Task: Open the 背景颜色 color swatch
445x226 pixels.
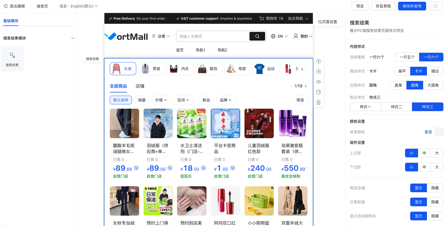Action: click(x=439, y=132)
